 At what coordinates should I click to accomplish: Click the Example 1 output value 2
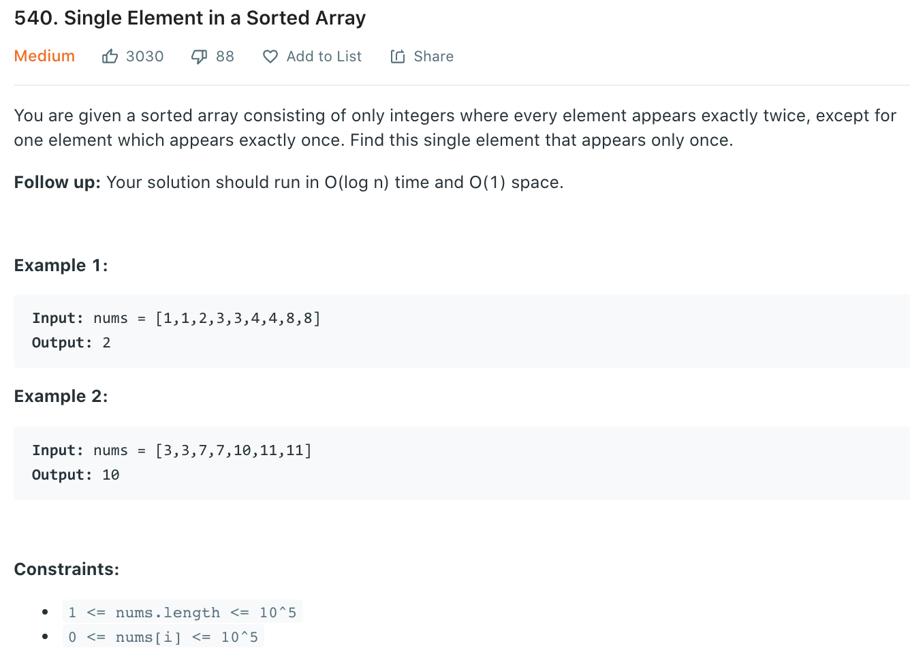point(106,343)
